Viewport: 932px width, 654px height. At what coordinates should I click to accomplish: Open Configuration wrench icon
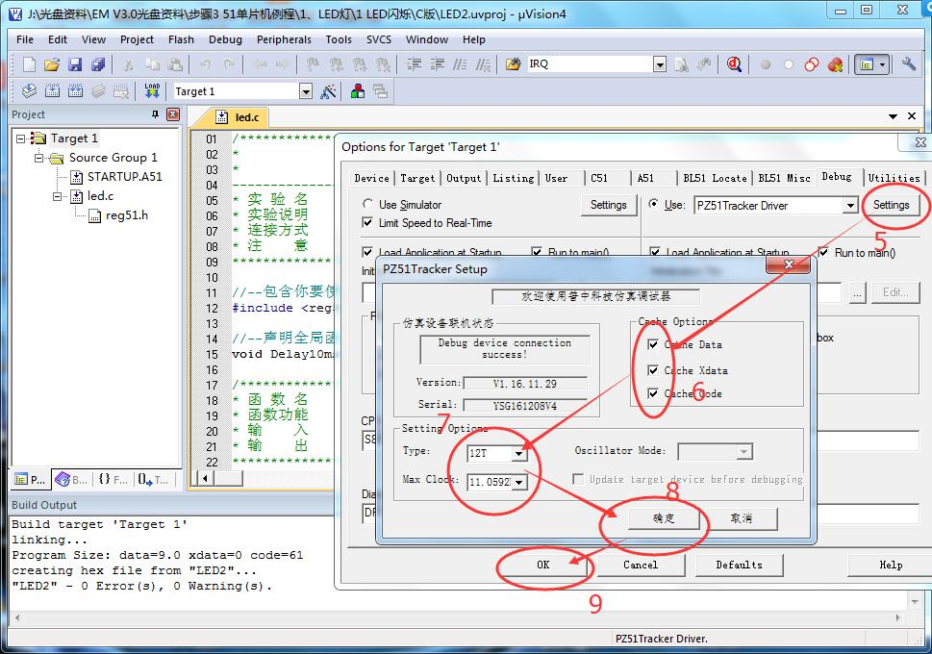(x=908, y=63)
